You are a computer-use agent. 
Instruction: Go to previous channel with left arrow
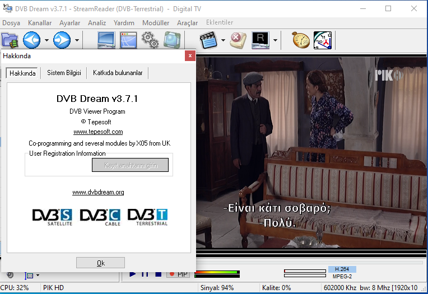[x=32, y=40]
